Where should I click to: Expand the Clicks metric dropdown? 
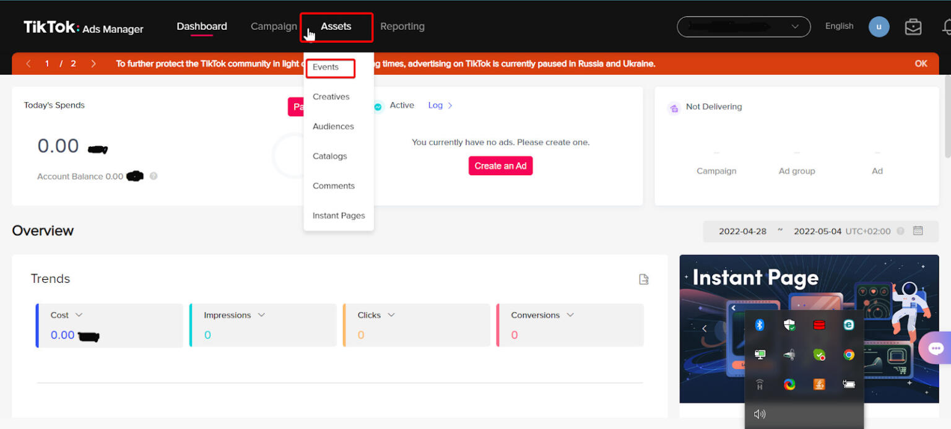click(x=391, y=315)
